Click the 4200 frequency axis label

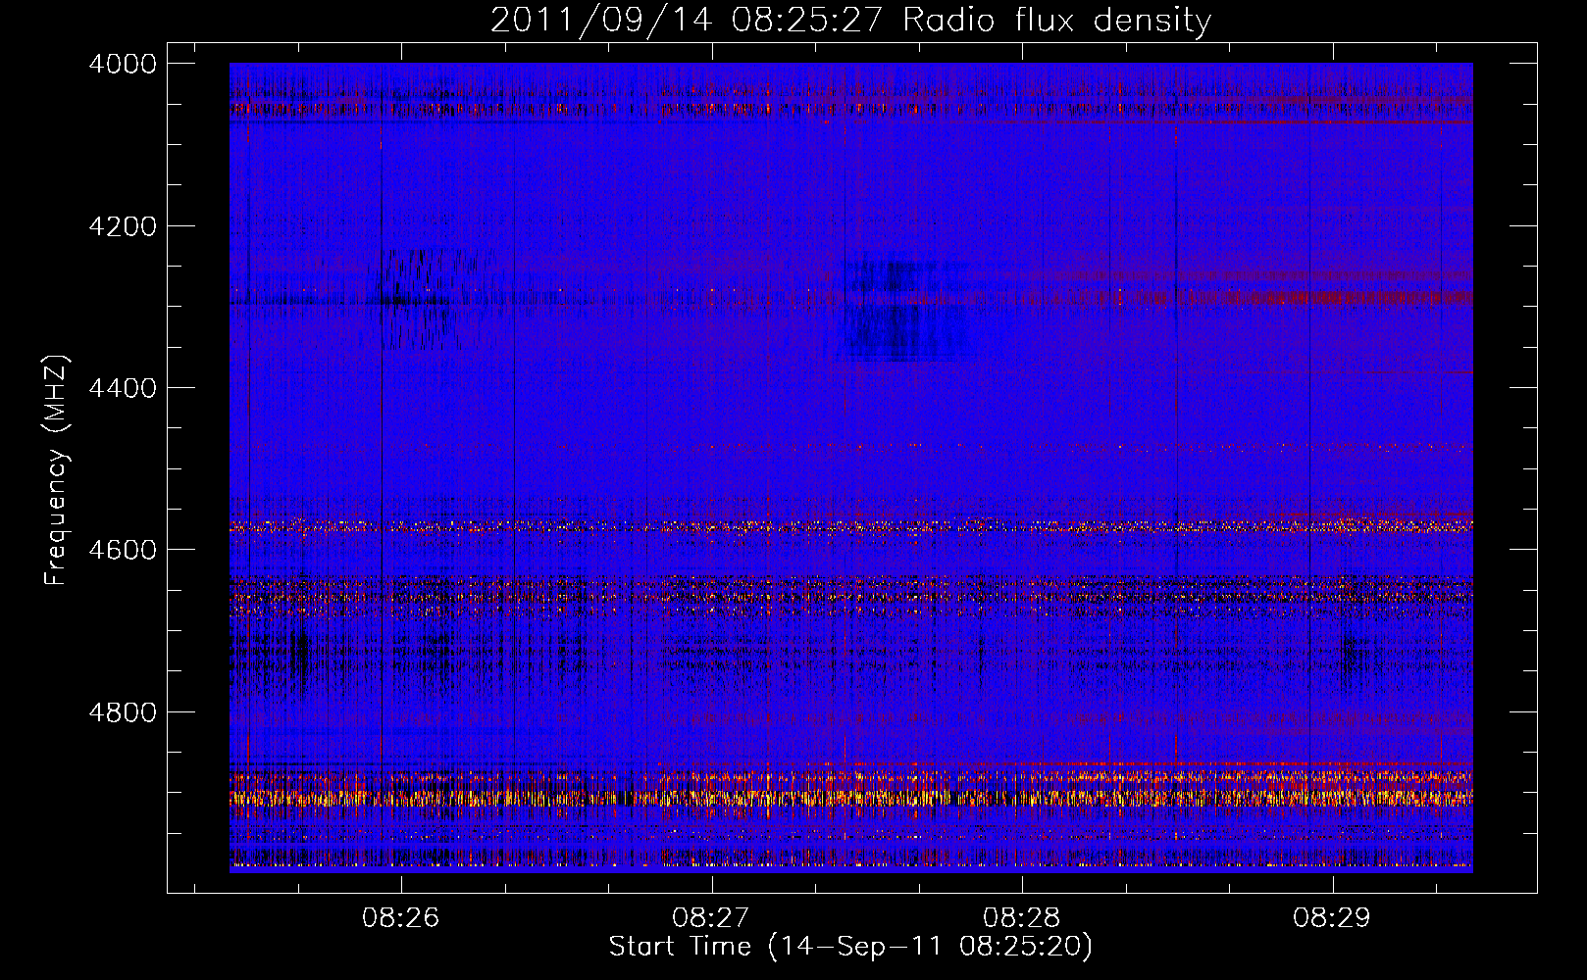[123, 226]
